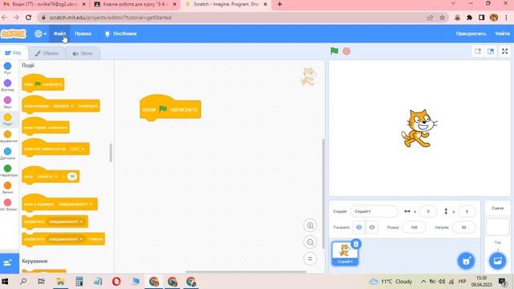
Task: Enter full screen stage mode
Action: coord(505,51)
